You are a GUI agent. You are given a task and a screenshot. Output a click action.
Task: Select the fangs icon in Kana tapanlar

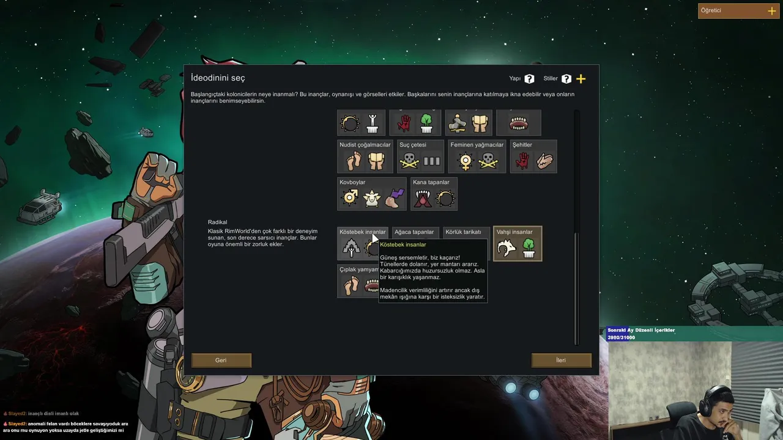[423, 199]
